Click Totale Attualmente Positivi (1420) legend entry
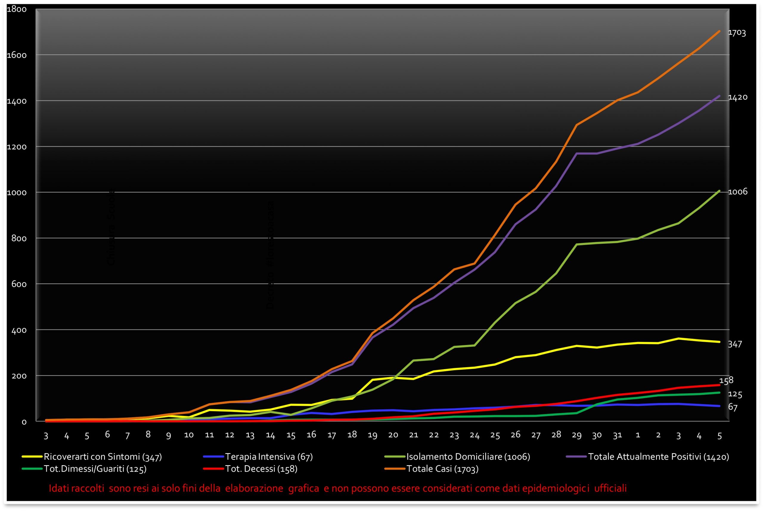 pyautogui.click(x=658, y=456)
